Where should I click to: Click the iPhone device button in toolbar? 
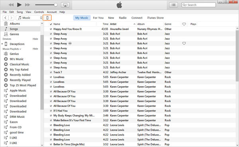pos(47,18)
